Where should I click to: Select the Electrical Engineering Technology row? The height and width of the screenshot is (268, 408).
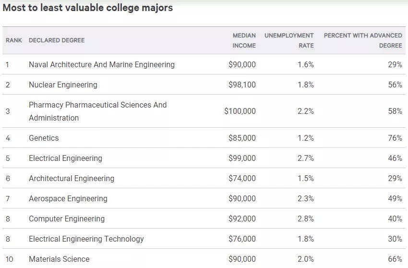click(x=86, y=239)
